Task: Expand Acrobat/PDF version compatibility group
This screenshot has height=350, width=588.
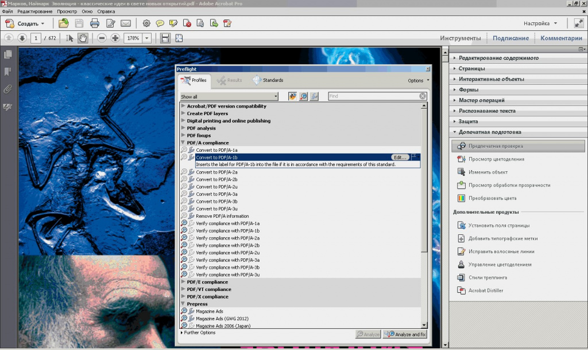Action: click(x=183, y=106)
